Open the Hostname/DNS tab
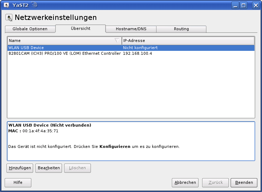 click(131, 29)
